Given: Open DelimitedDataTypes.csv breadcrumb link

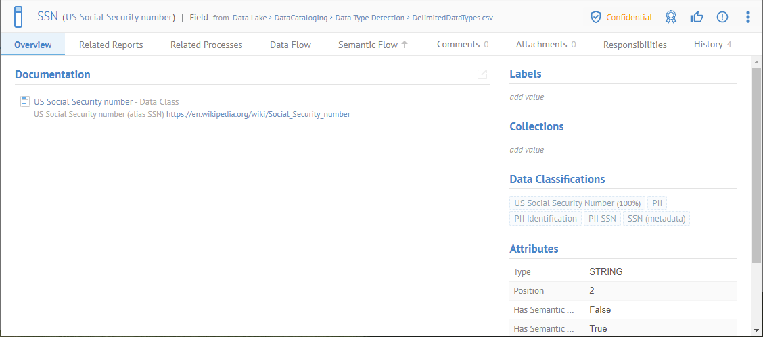Looking at the screenshot, I should 453,18.
